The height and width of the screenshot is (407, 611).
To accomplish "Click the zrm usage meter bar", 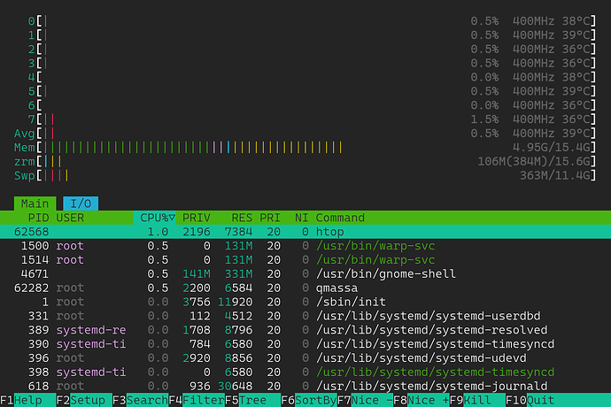I will (x=305, y=162).
